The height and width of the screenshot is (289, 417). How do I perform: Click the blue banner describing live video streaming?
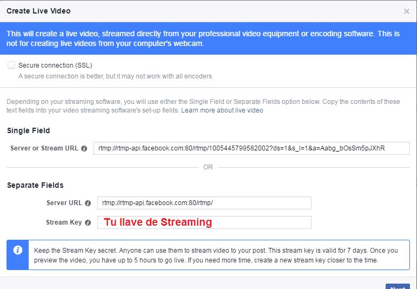(208, 38)
